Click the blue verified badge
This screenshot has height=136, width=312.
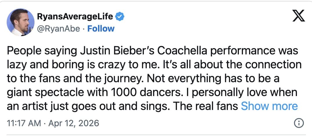point(119,17)
